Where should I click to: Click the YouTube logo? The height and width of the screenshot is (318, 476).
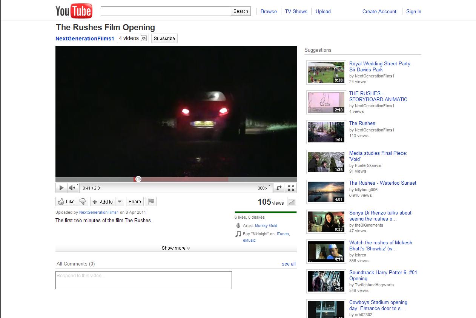(x=74, y=11)
